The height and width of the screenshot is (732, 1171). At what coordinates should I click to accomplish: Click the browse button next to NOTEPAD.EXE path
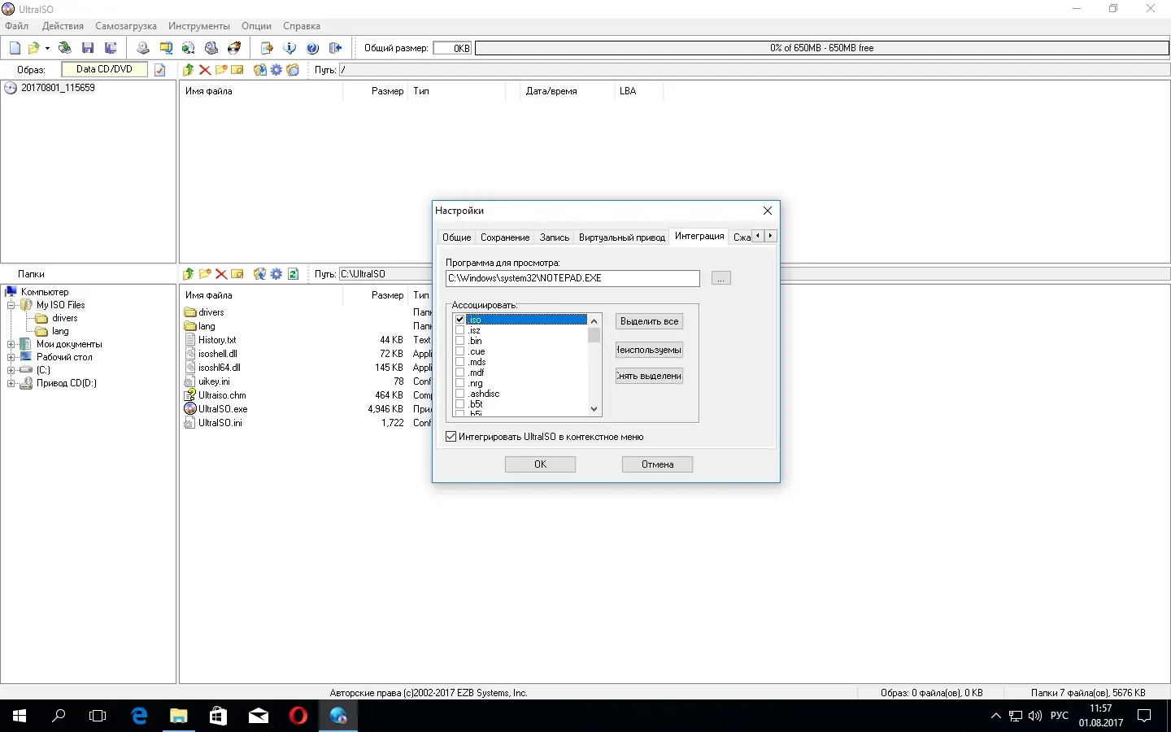tap(720, 278)
